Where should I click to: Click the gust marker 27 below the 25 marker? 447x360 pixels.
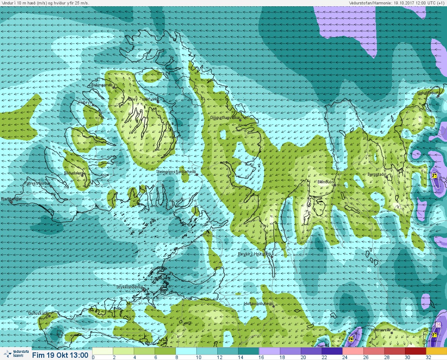click(434, 335)
